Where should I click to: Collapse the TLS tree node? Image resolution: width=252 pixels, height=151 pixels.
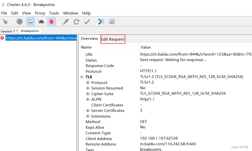(82, 77)
